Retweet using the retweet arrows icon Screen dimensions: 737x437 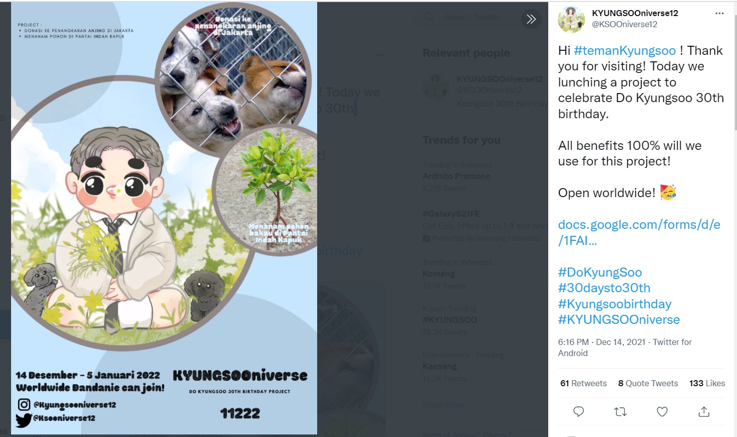click(620, 412)
